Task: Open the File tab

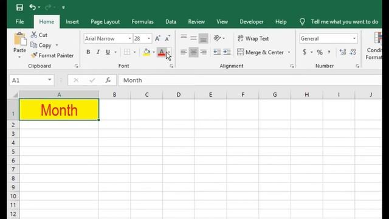Action: click(x=19, y=22)
